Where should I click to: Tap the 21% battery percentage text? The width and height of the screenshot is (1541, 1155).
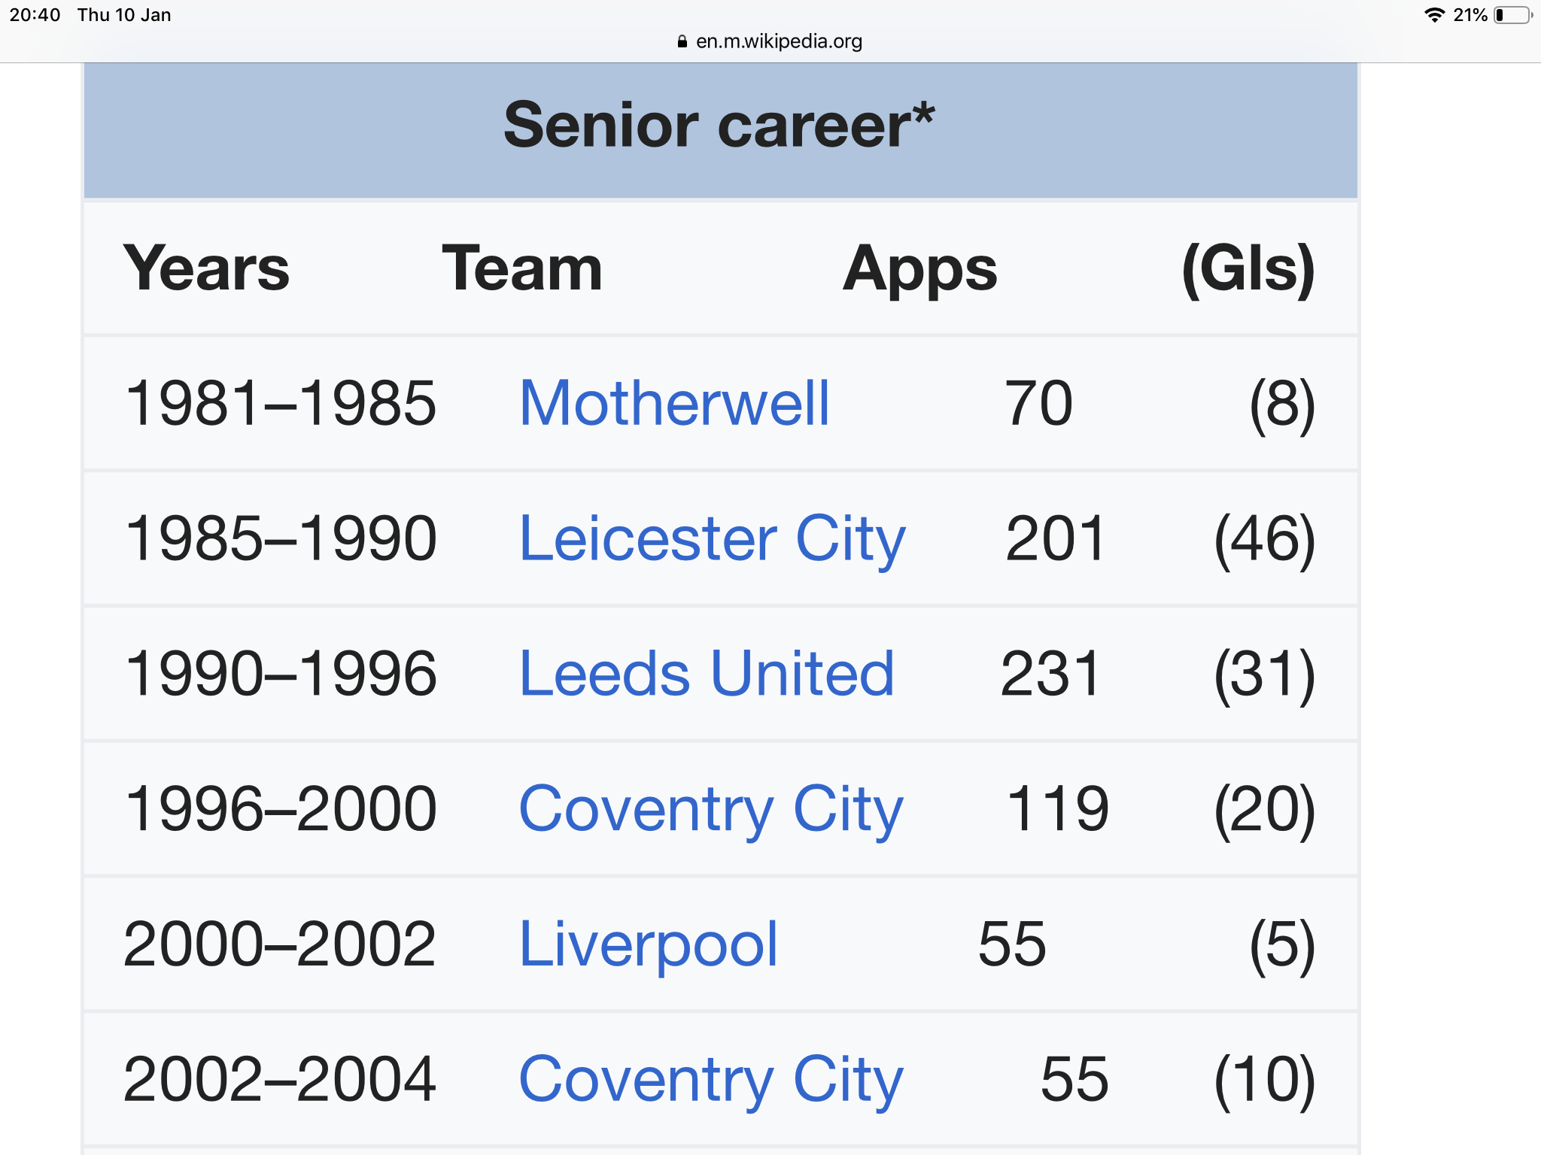click(1470, 15)
